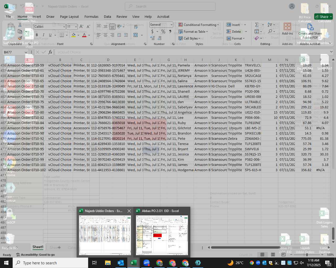Click the Center horizontal alignment icon

tap(105, 35)
